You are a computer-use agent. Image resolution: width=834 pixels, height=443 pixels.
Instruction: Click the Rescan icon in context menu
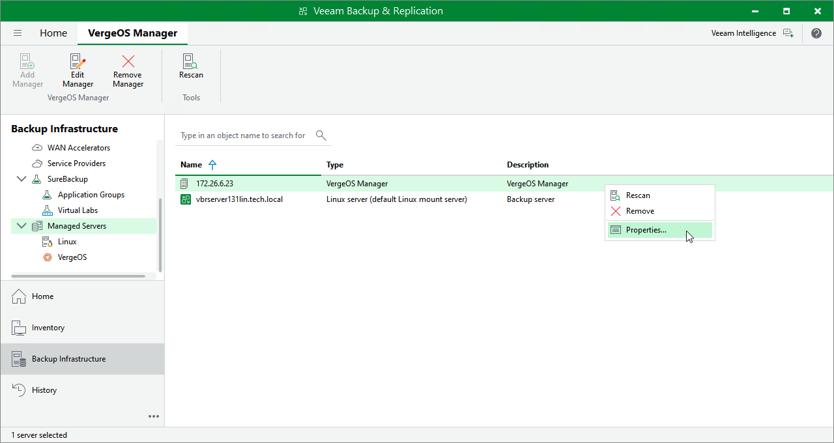coord(615,195)
